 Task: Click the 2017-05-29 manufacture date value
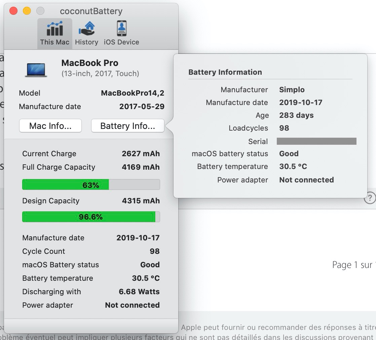(x=142, y=106)
